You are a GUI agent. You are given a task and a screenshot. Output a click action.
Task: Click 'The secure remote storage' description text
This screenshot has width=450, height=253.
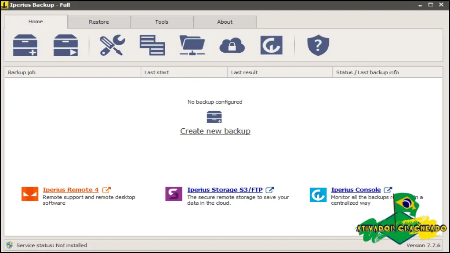coord(238,200)
